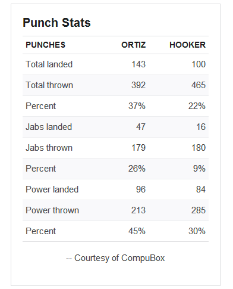Click the Courtesy of CompuBox credit
This screenshot has height=289, width=233.
115,258
